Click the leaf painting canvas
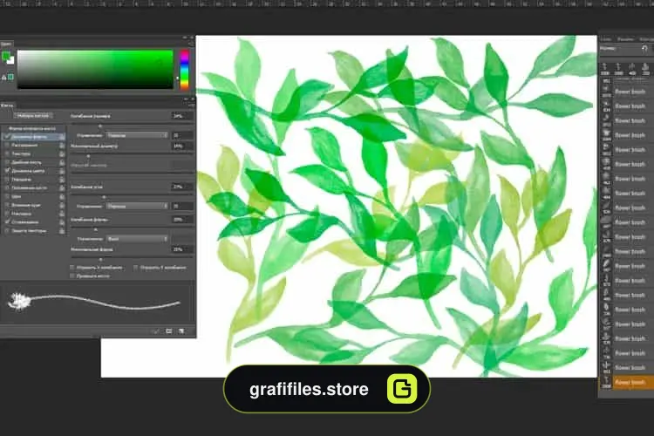This screenshot has height=436, width=654. pyautogui.click(x=396, y=206)
